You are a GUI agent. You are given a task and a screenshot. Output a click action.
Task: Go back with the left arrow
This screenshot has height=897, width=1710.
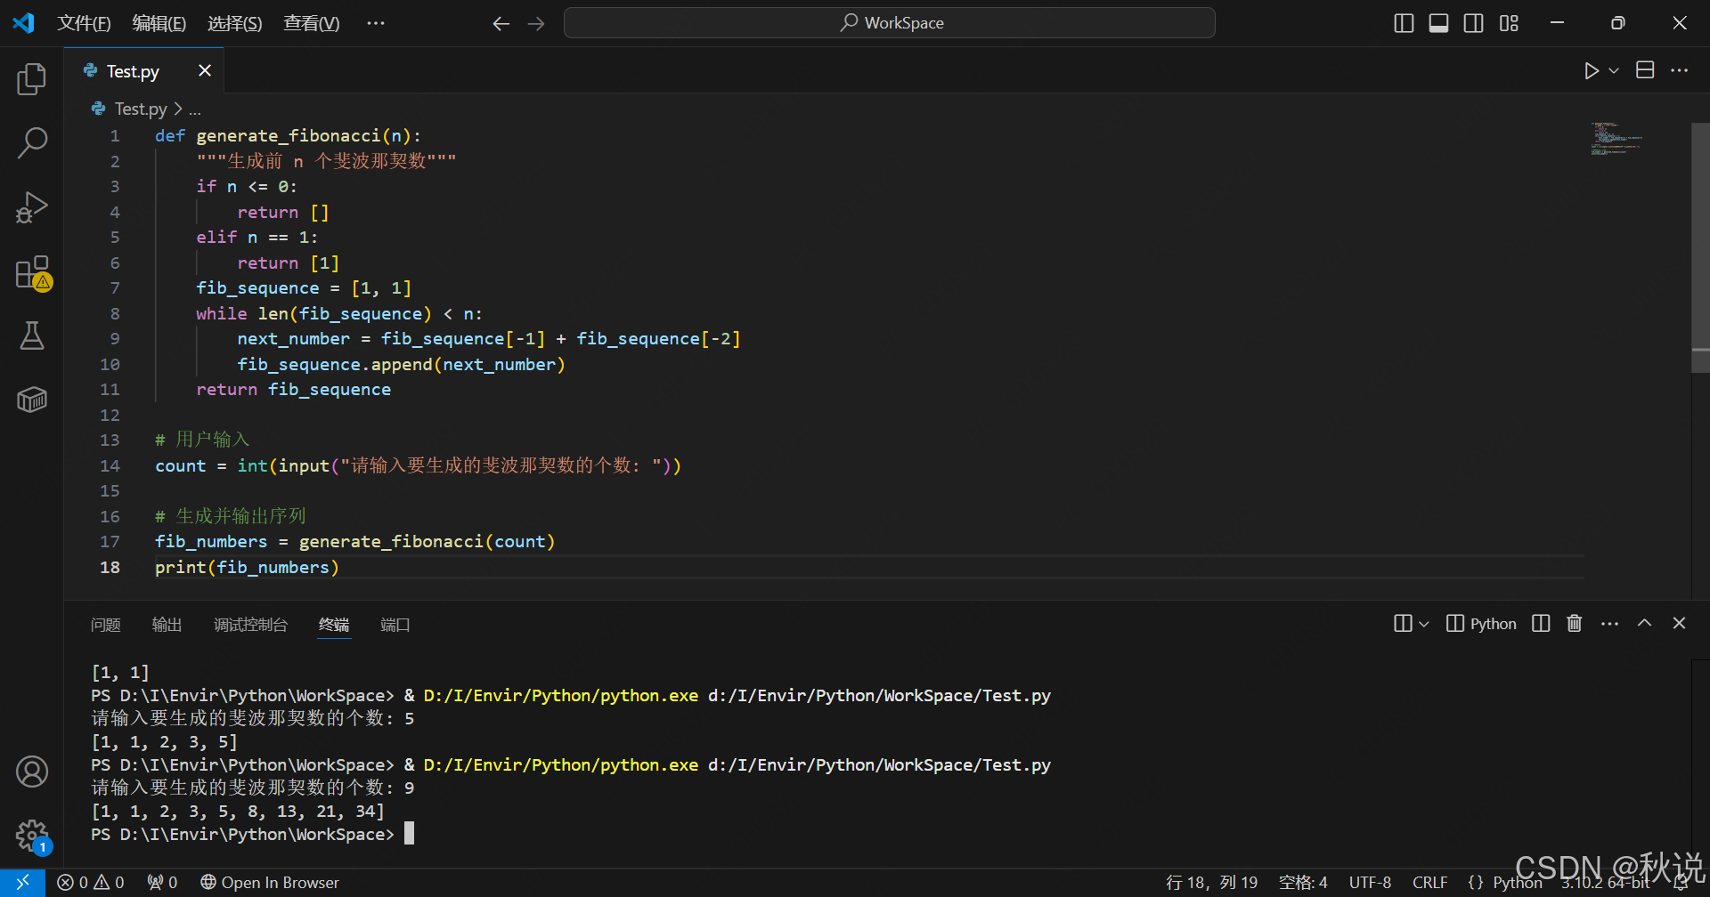(501, 24)
